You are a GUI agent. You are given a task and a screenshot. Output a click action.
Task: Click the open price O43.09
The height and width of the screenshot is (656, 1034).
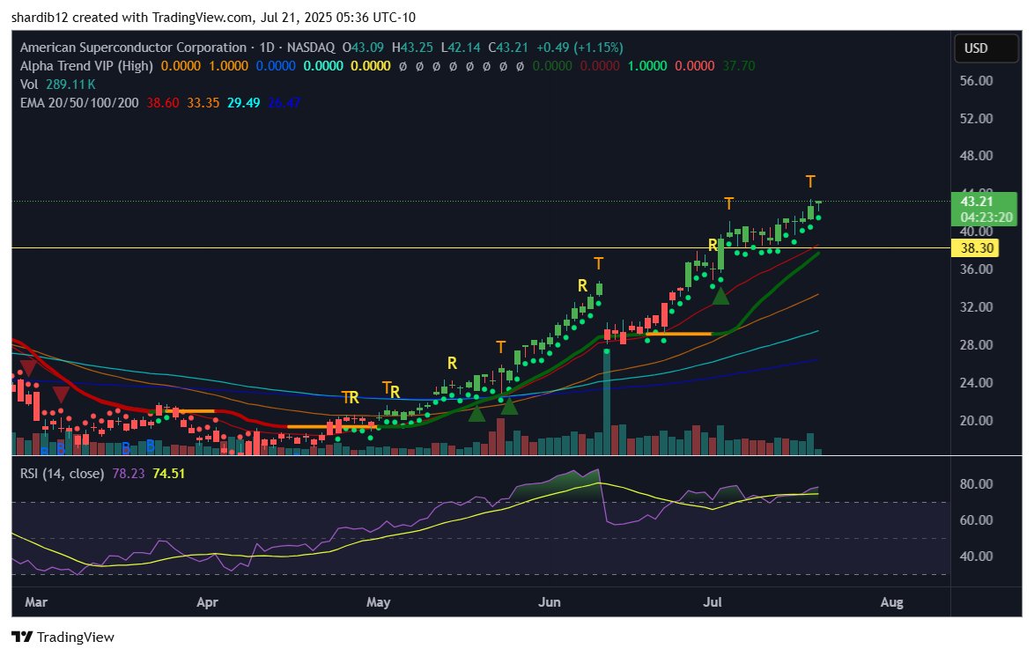[363, 48]
